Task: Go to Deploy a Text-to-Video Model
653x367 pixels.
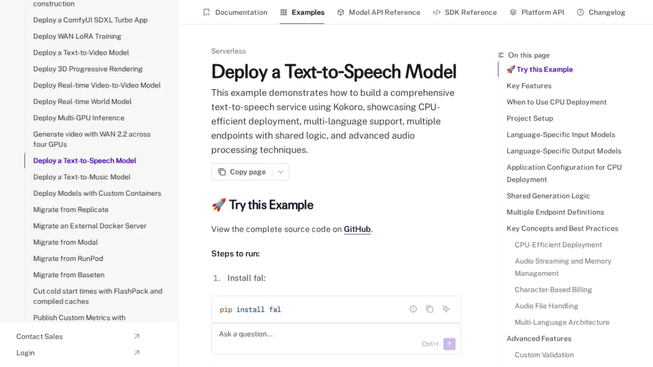Action: coord(81,52)
